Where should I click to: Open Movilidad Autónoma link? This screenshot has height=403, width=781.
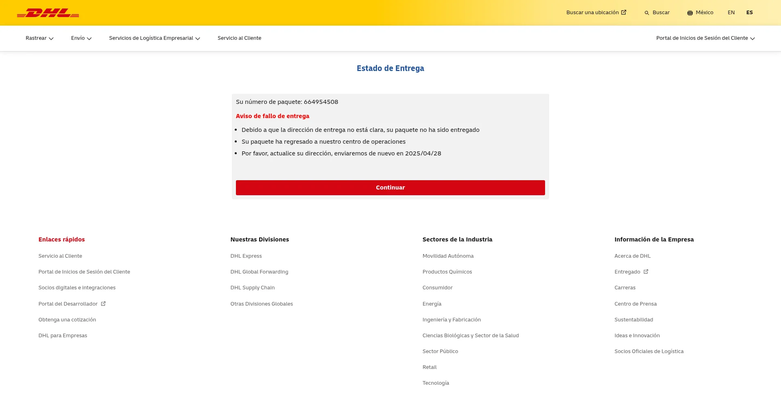(x=448, y=256)
